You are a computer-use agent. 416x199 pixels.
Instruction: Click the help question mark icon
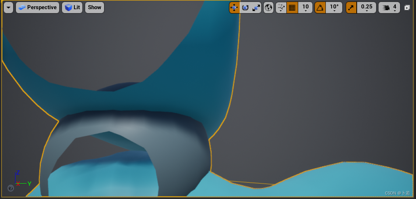tap(11, 188)
